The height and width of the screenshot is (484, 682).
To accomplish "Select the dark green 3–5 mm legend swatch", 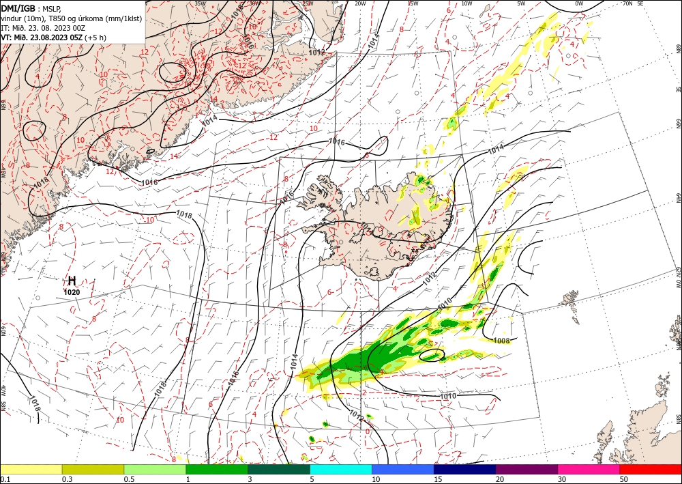I will [279, 469].
